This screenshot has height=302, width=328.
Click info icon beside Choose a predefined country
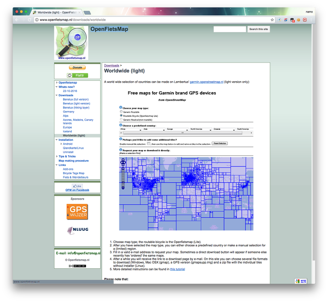click(121, 125)
